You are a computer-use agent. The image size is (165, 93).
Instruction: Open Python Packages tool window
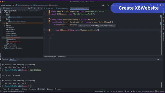click(14, 89)
